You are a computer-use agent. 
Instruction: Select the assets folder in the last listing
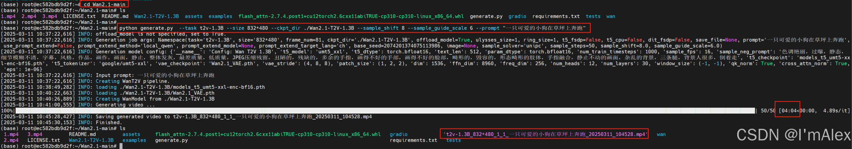tap(131, 134)
